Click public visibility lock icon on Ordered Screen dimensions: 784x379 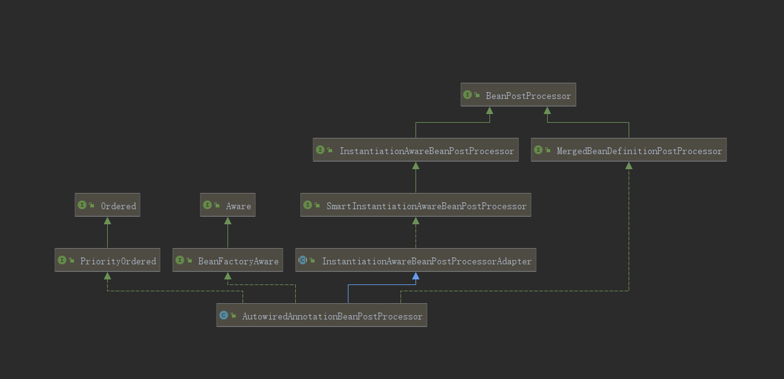click(x=91, y=206)
